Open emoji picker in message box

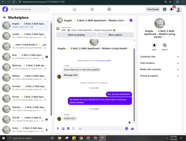point(126,129)
